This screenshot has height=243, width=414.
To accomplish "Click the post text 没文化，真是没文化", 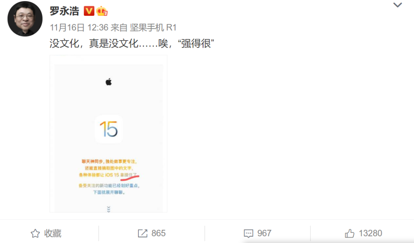I will pyautogui.click(x=94, y=43).
